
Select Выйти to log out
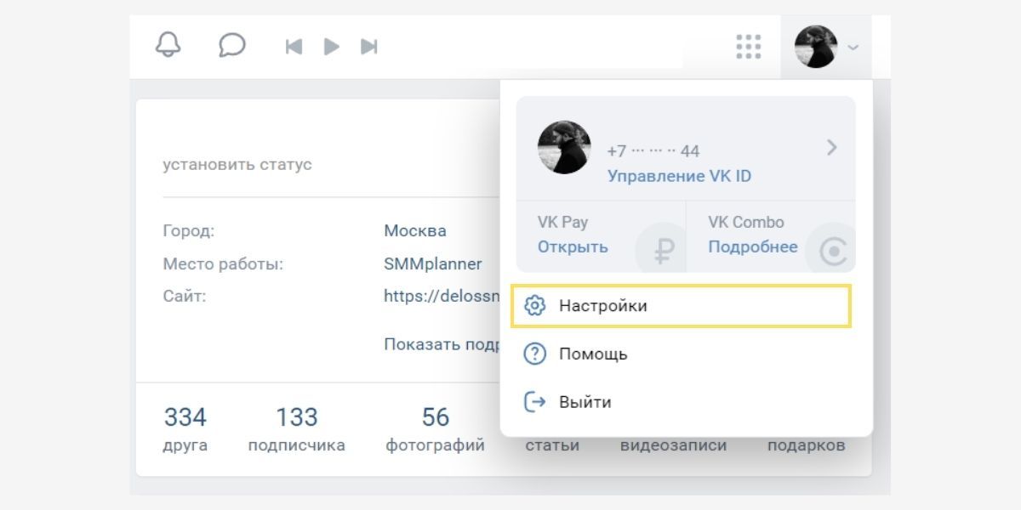pos(585,402)
